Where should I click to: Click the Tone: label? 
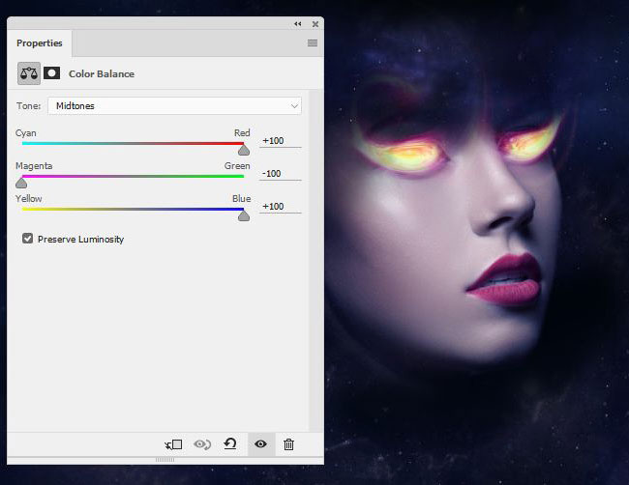[28, 106]
